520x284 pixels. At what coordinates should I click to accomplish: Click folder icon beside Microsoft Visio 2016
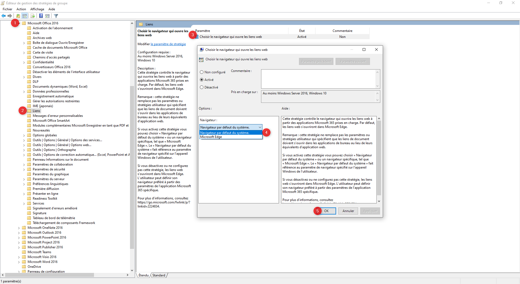pos(24,257)
